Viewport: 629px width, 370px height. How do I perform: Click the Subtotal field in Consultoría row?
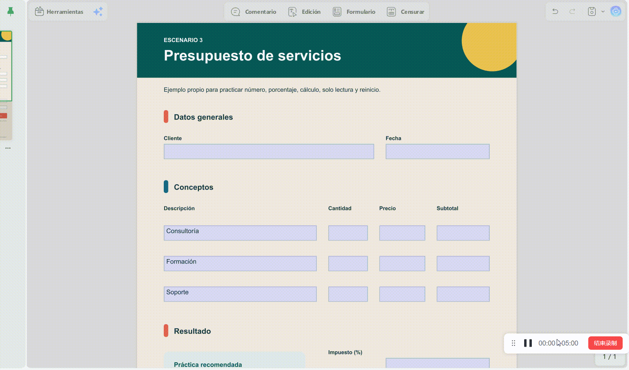[463, 233]
